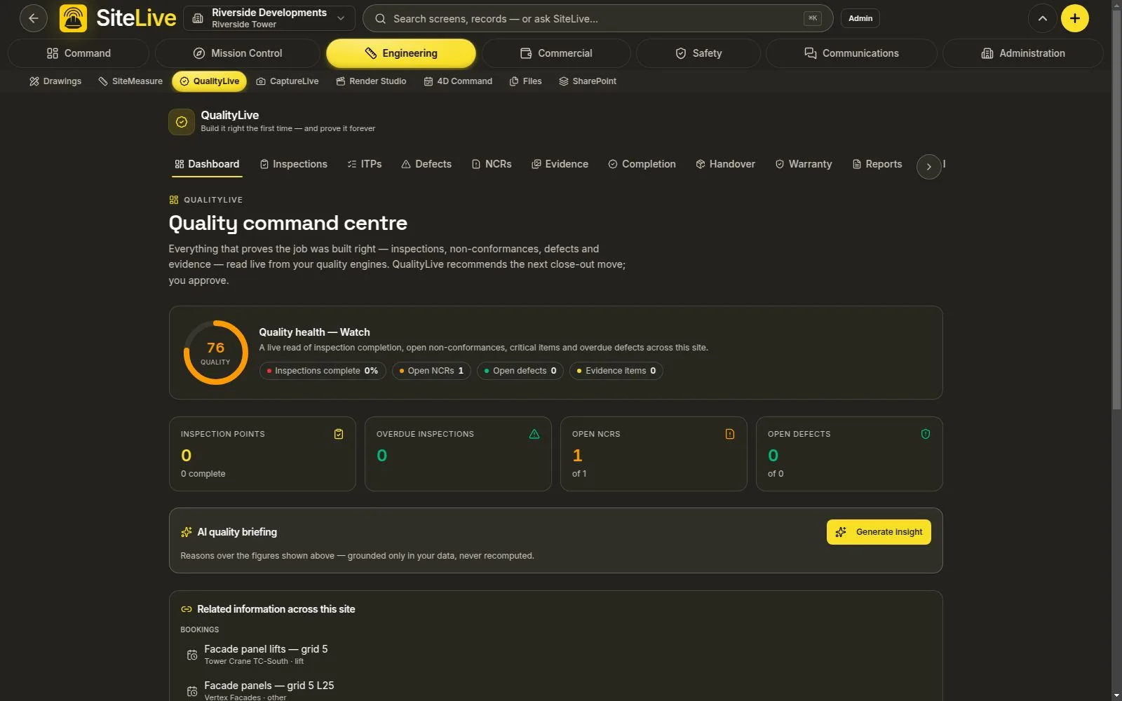Switch to the NCRs tab

pyautogui.click(x=492, y=164)
